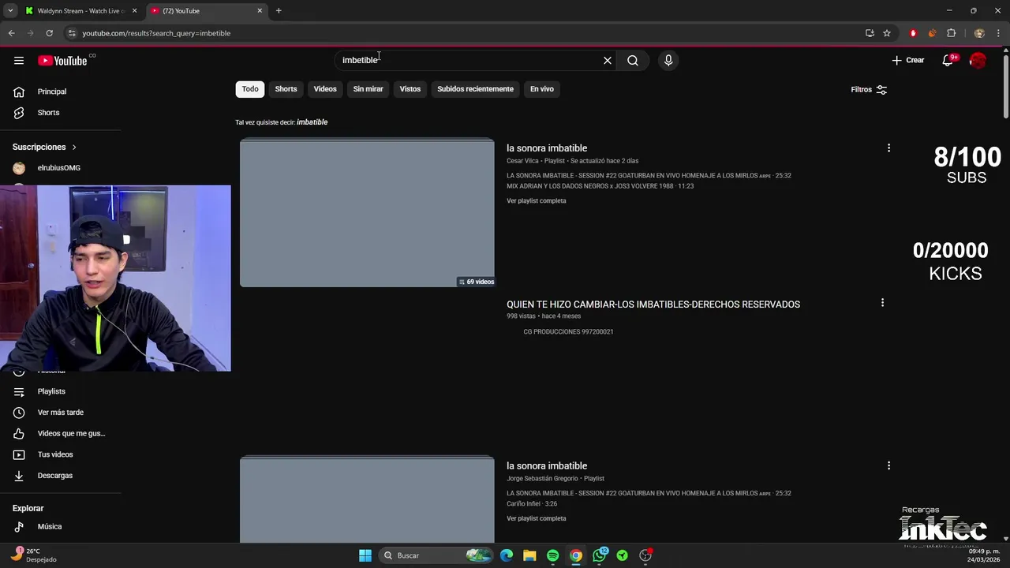Open Microsoft Edge from the taskbar
Image resolution: width=1010 pixels, height=568 pixels.
tap(507, 555)
